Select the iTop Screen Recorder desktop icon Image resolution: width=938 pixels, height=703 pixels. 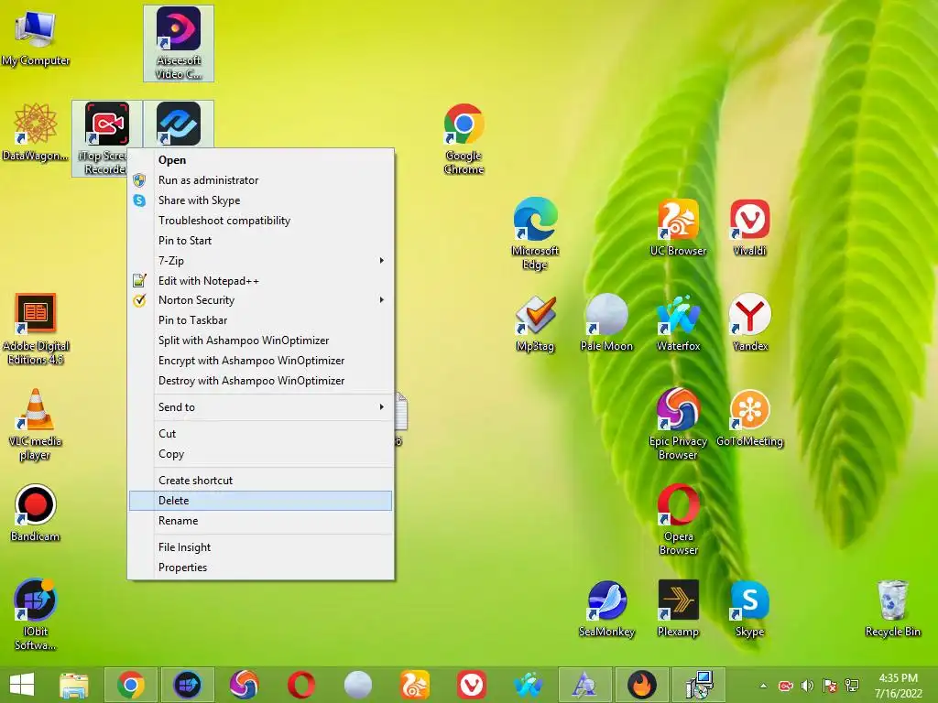point(106,138)
